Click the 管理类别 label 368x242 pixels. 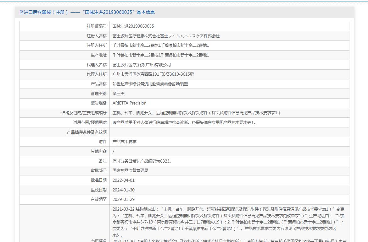pos(98,94)
